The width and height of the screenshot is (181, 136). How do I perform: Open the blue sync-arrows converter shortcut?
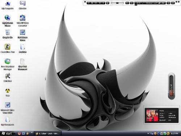[22, 21]
